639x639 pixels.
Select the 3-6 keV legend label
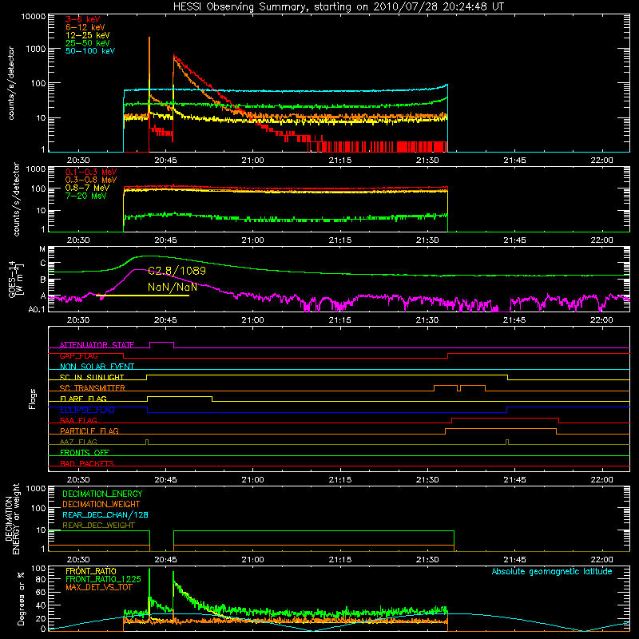(83, 19)
